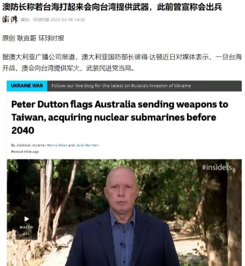Click the publish date 2022-03-06 14:36
This screenshot has width=245, height=266.
[67, 20]
